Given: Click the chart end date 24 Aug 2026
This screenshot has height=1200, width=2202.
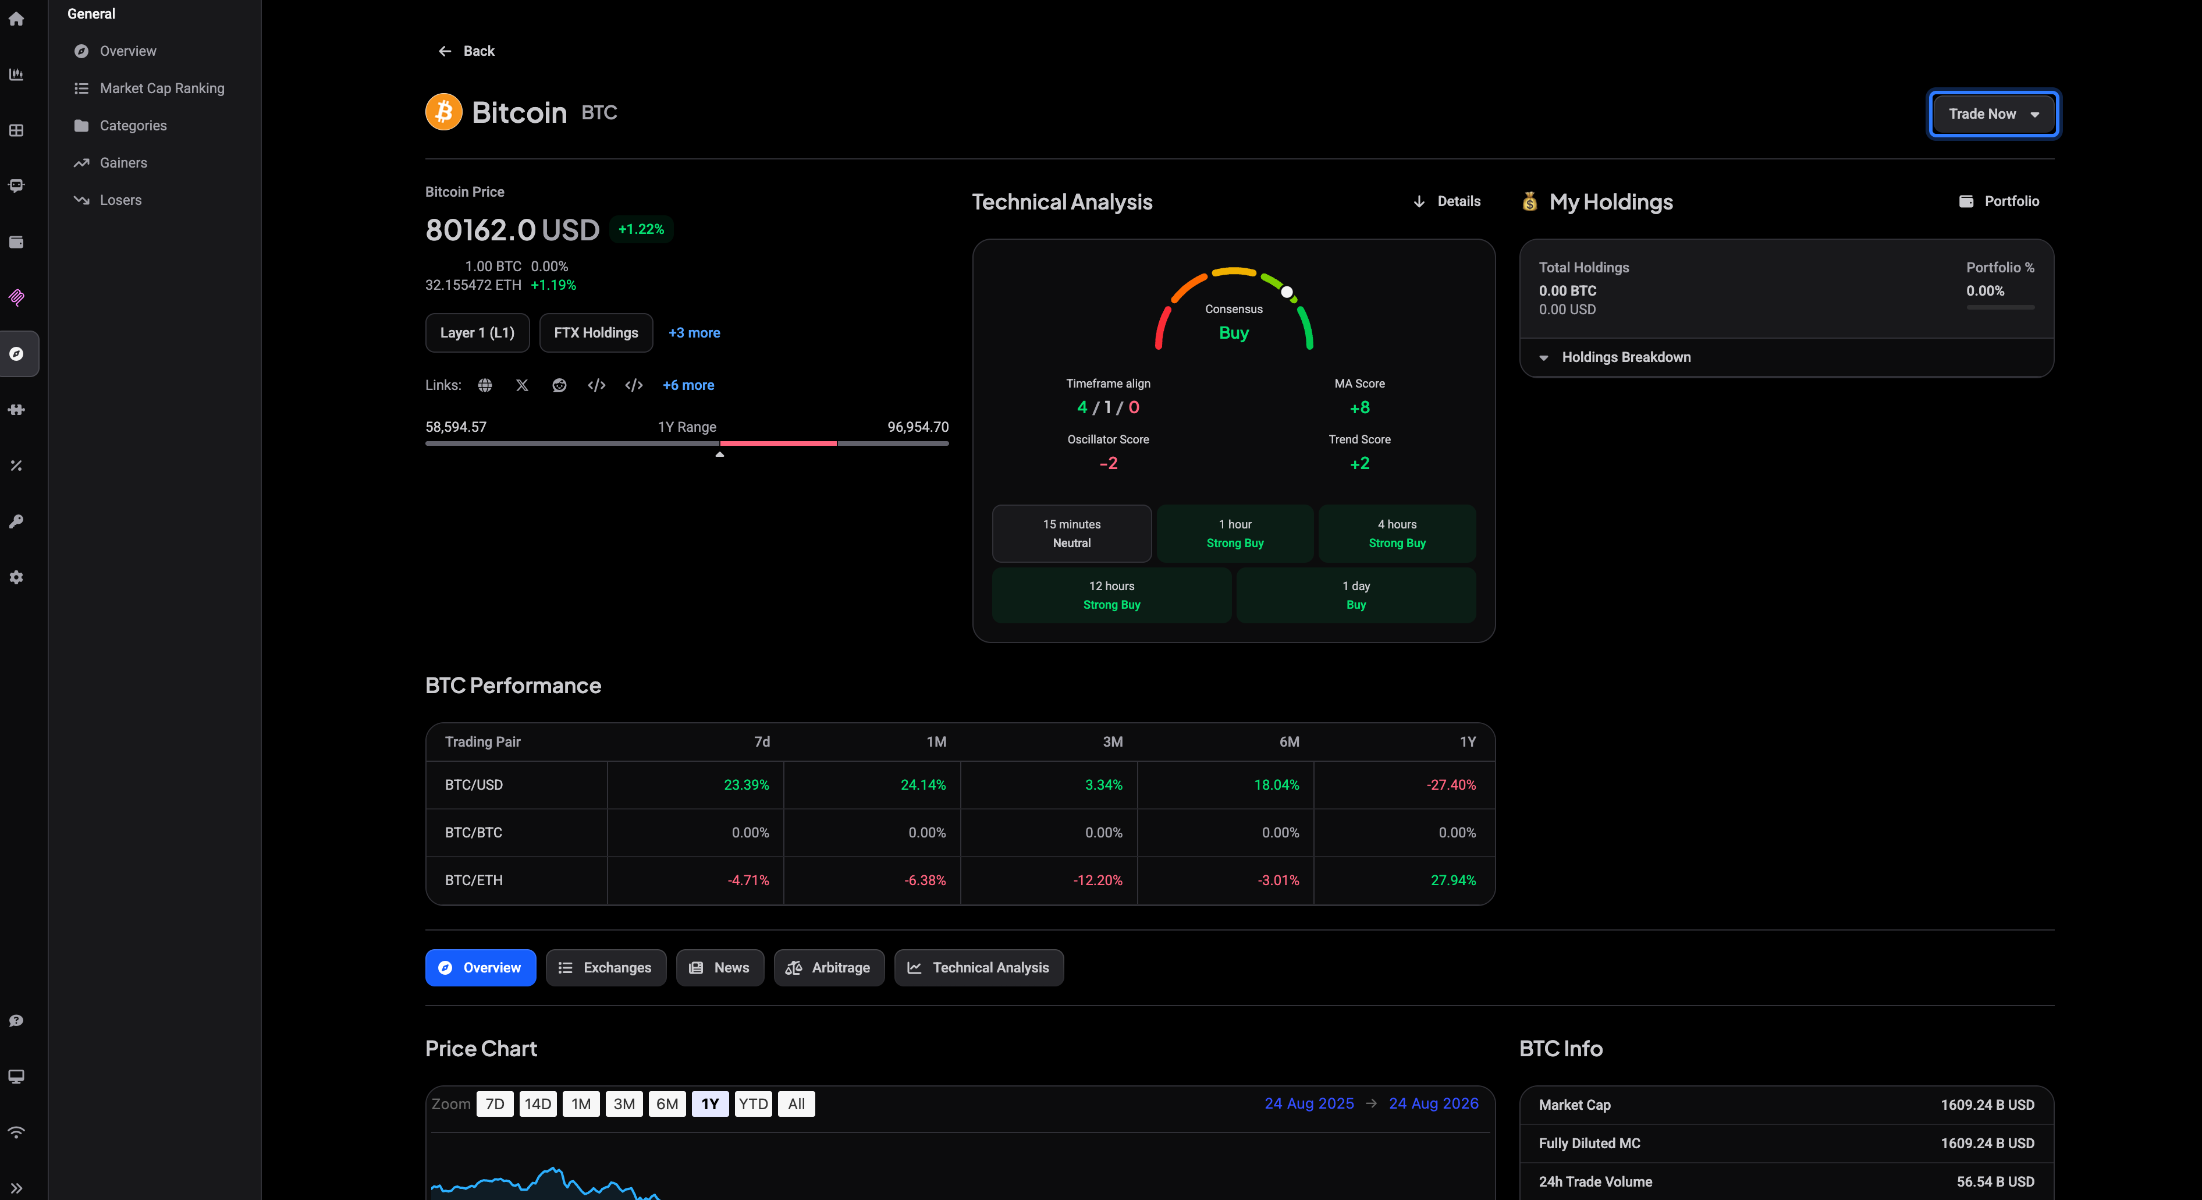Looking at the screenshot, I should 1433,1103.
